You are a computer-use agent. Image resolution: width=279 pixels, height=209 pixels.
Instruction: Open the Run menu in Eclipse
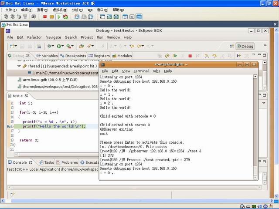[x=100, y=37]
